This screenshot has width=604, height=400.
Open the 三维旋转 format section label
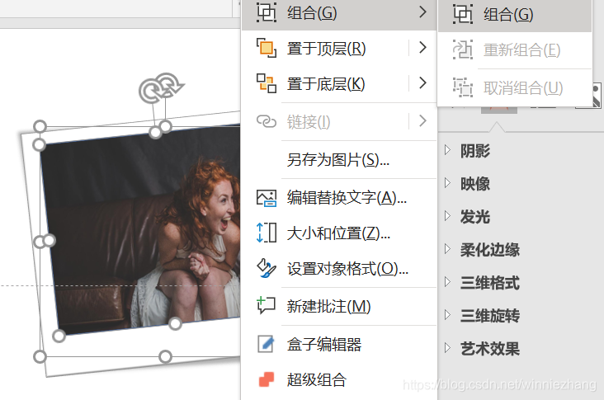(490, 316)
